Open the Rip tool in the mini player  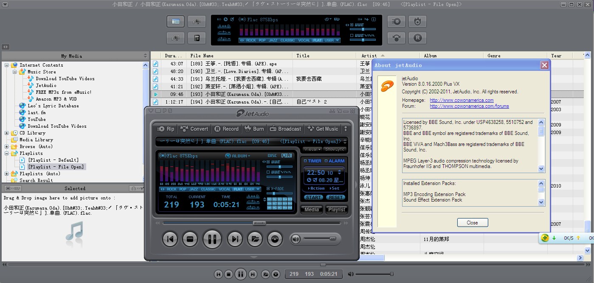click(x=166, y=129)
